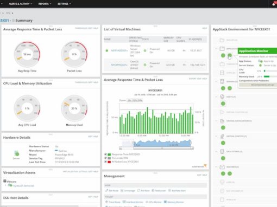Click the Avg Resp Time gauge
277x207 pixels.
tap(27, 54)
